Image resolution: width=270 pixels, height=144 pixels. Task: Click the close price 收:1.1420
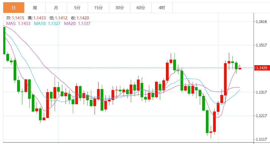[80, 18]
